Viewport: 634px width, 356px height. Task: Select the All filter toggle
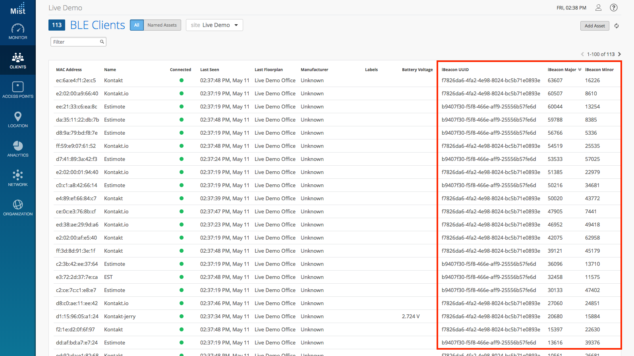point(137,25)
